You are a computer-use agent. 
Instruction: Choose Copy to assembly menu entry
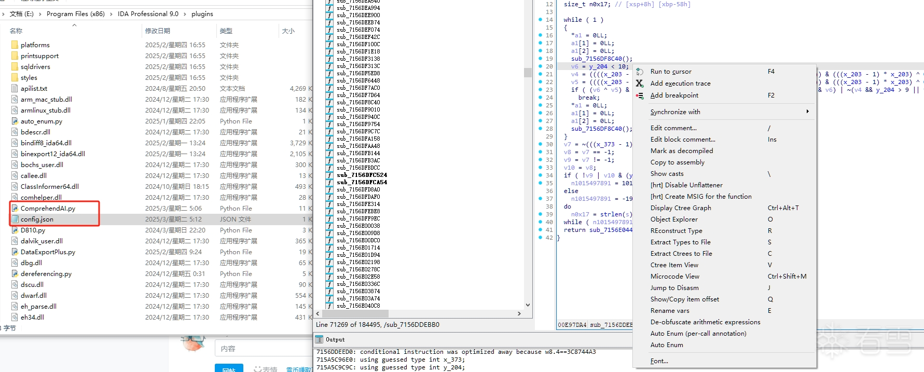tap(678, 162)
